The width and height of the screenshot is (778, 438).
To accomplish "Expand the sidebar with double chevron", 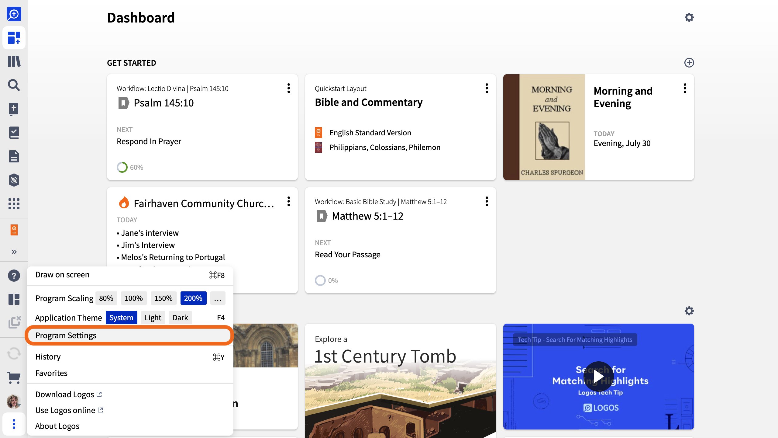I will pyautogui.click(x=14, y=252).
